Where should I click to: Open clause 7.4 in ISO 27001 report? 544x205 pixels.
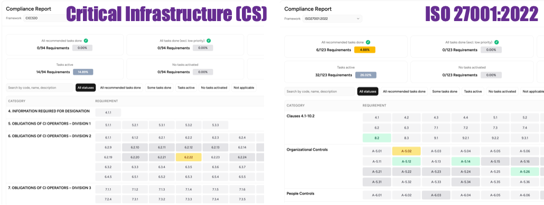tap(524, 128)
